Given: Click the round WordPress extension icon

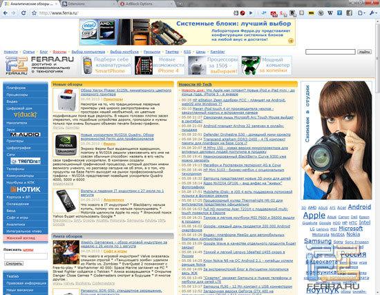Looking at the screenshot, I should click(x=321, y=13).
